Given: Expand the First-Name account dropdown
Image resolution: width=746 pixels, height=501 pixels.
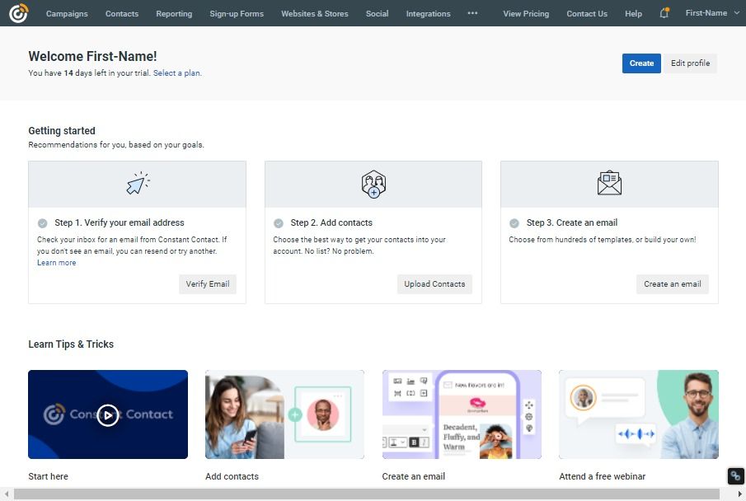Looking at the screenshot, I should [x=712, y=13].
